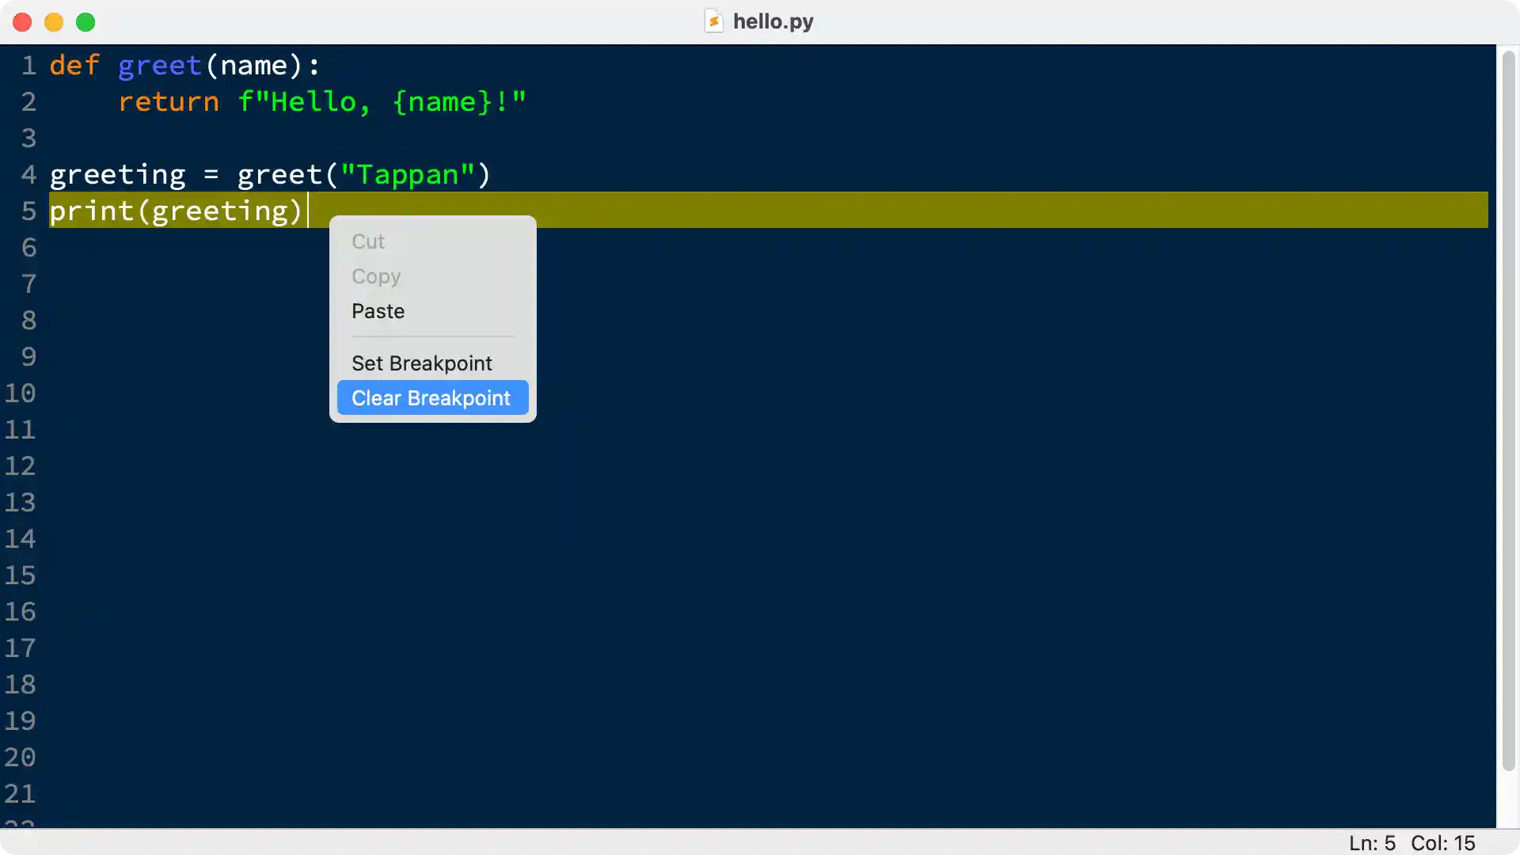The width and height of the screenshot is (1520, 855).
Task: Click the disabled Copy menu entry
Action: tap(375, 276)
